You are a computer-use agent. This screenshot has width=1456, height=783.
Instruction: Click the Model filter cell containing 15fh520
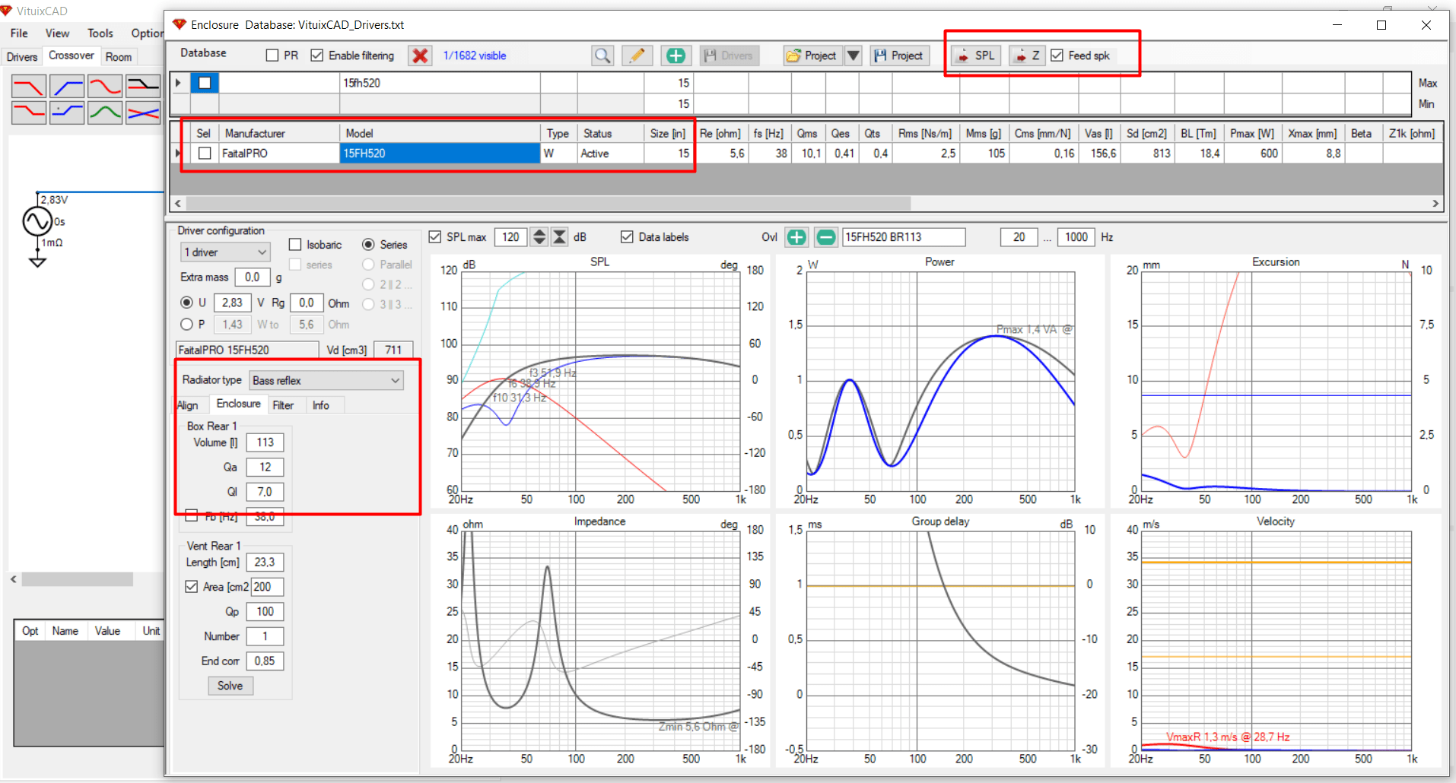(x=440, y=83)
